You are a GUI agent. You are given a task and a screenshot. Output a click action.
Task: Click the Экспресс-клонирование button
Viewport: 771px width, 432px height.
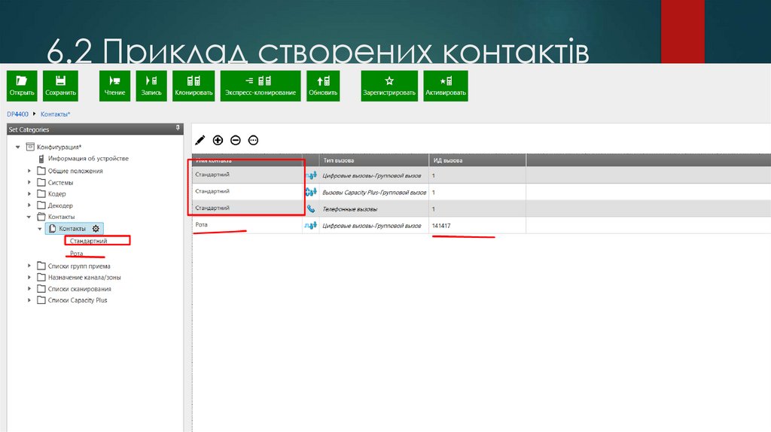pos(261,86)
